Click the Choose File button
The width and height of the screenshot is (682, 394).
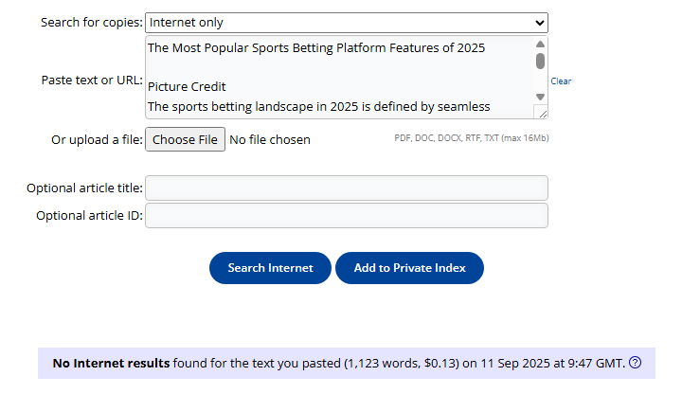(x=185, y=139)
